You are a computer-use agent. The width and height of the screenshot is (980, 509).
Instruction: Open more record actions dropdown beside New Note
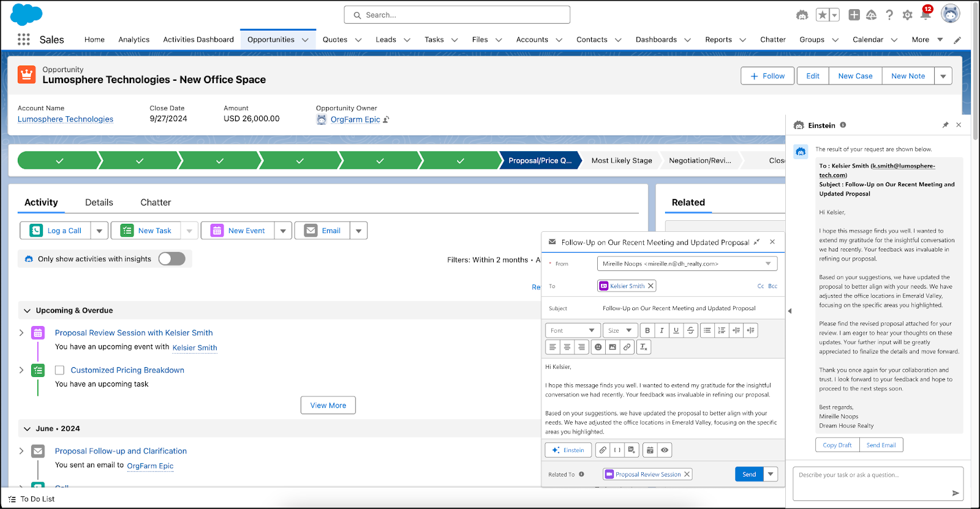coord(943,76)
